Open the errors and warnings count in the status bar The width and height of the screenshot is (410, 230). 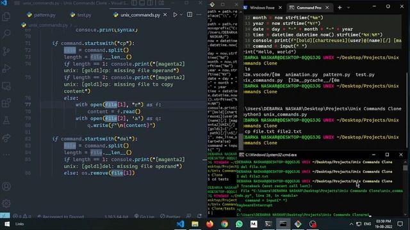click(22, 217)
